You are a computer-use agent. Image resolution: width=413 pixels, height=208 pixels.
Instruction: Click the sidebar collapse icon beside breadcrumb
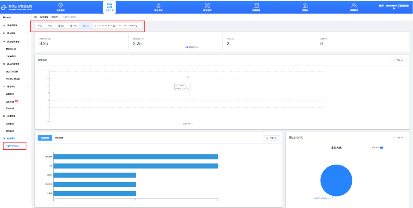(36, 17)
